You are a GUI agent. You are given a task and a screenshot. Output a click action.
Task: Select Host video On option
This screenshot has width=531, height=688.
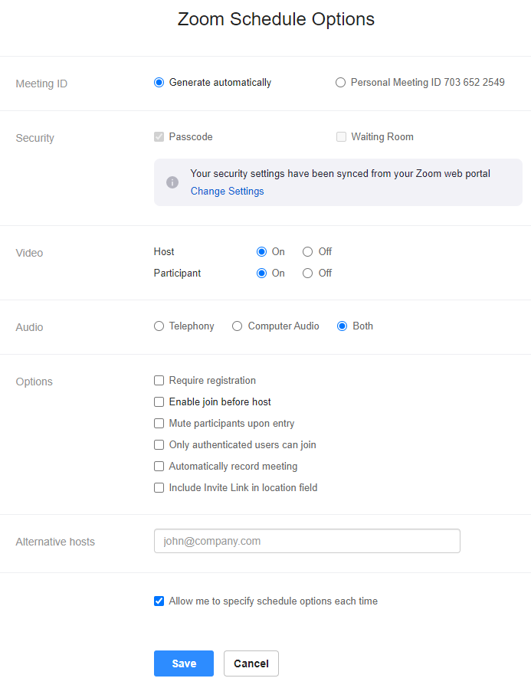[261, 252]
